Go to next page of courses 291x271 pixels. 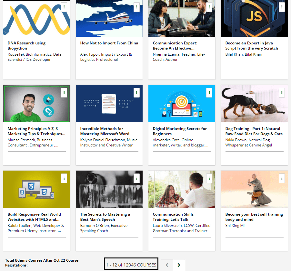tap(179, 265)
